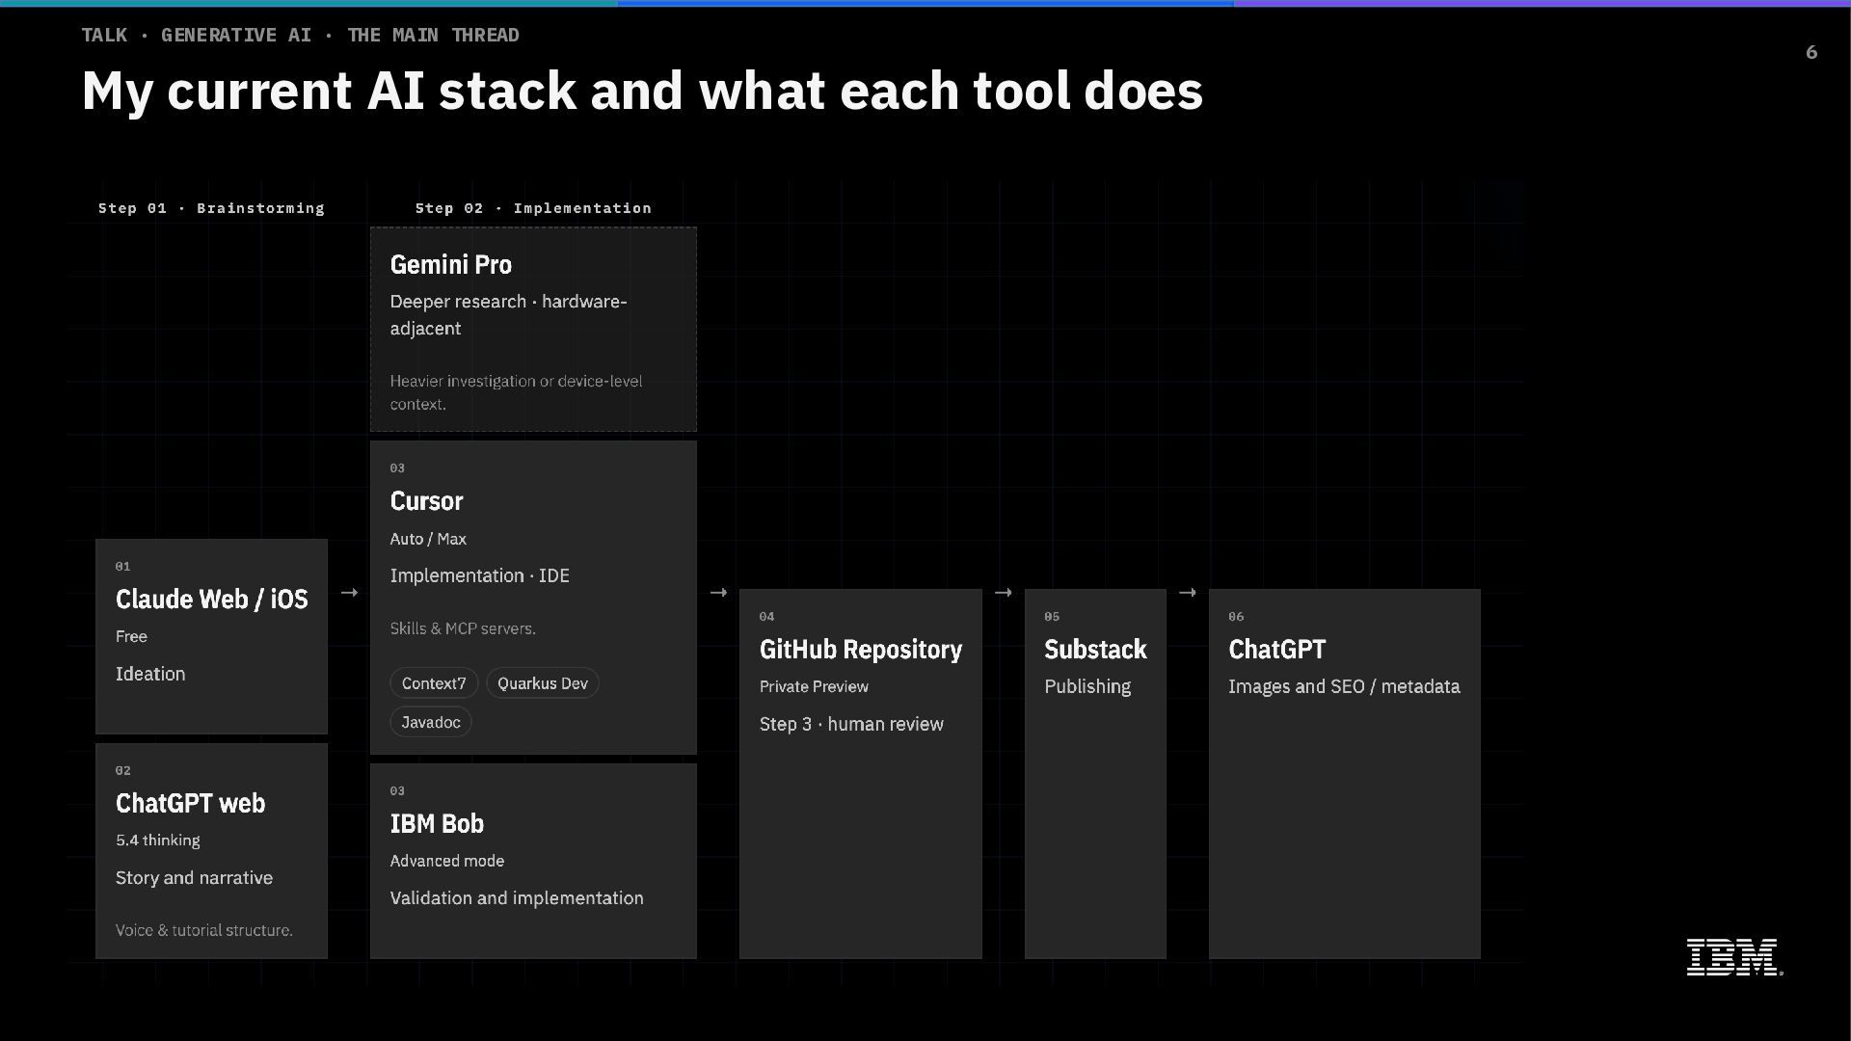
Task: Click the Substack card heading
Action: point(1095,650)
